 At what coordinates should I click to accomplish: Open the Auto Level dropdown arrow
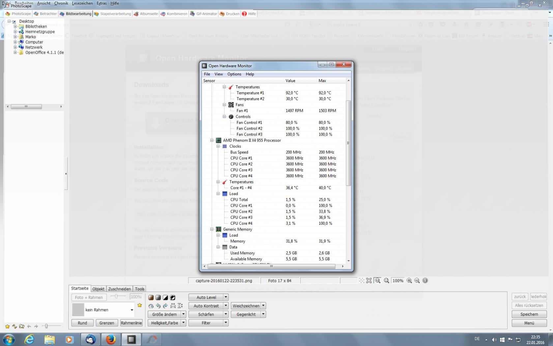[x=226, y=297]
